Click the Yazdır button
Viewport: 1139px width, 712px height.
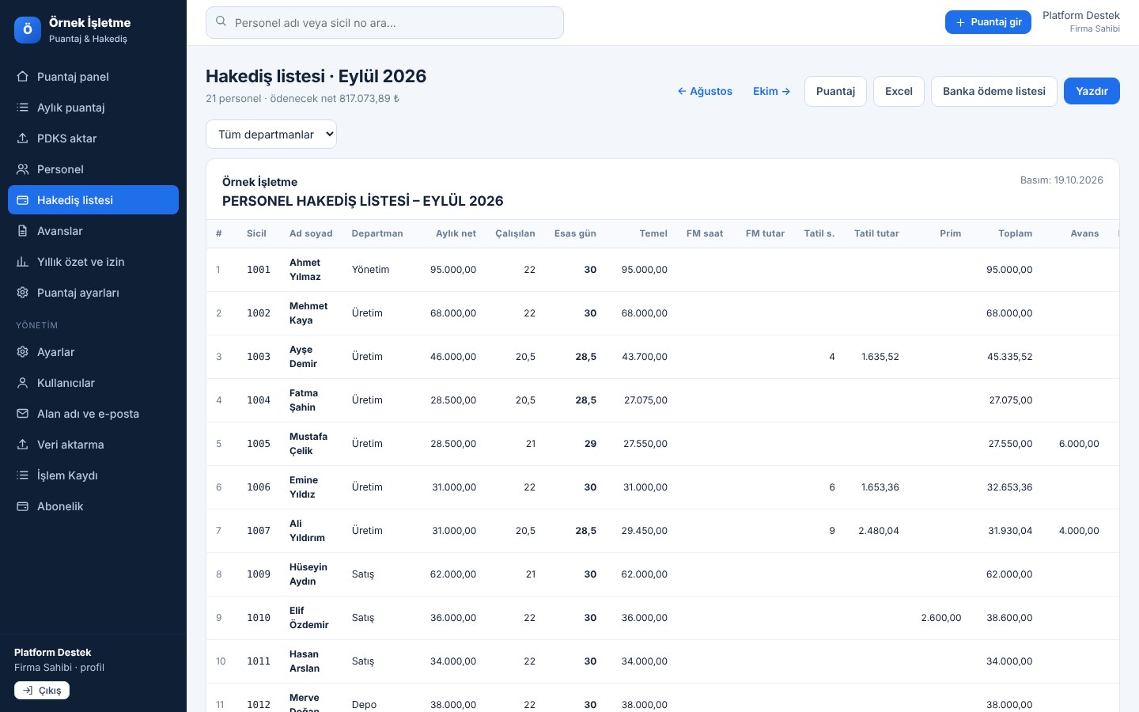coord(1092,91)
